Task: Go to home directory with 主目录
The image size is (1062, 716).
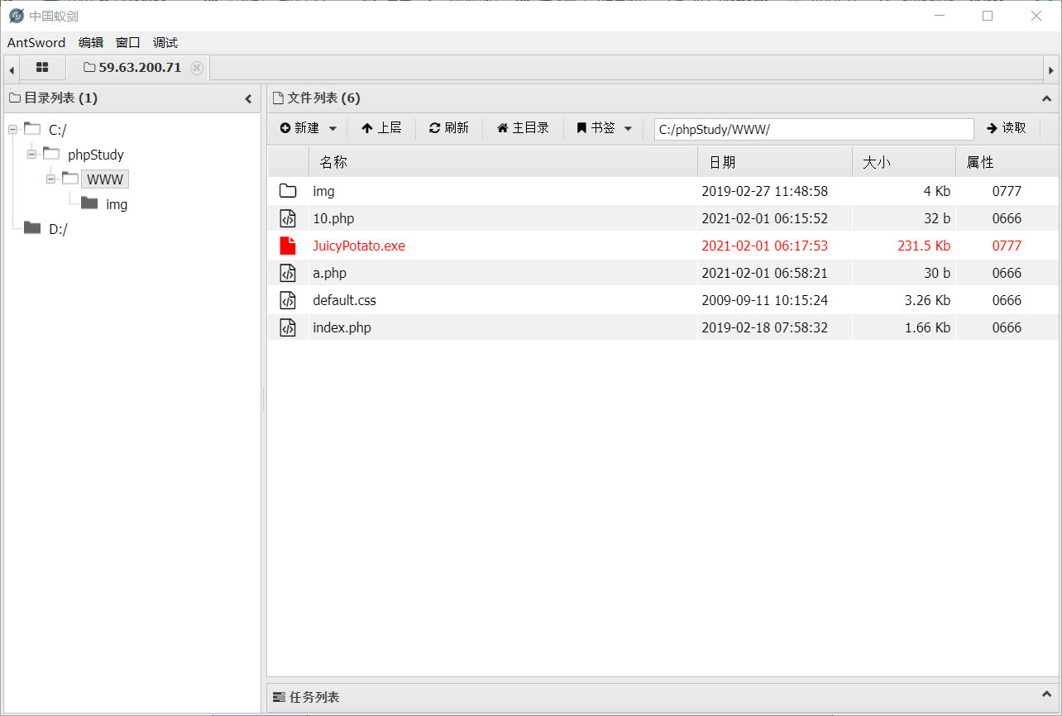Action: tap(523, 128)
